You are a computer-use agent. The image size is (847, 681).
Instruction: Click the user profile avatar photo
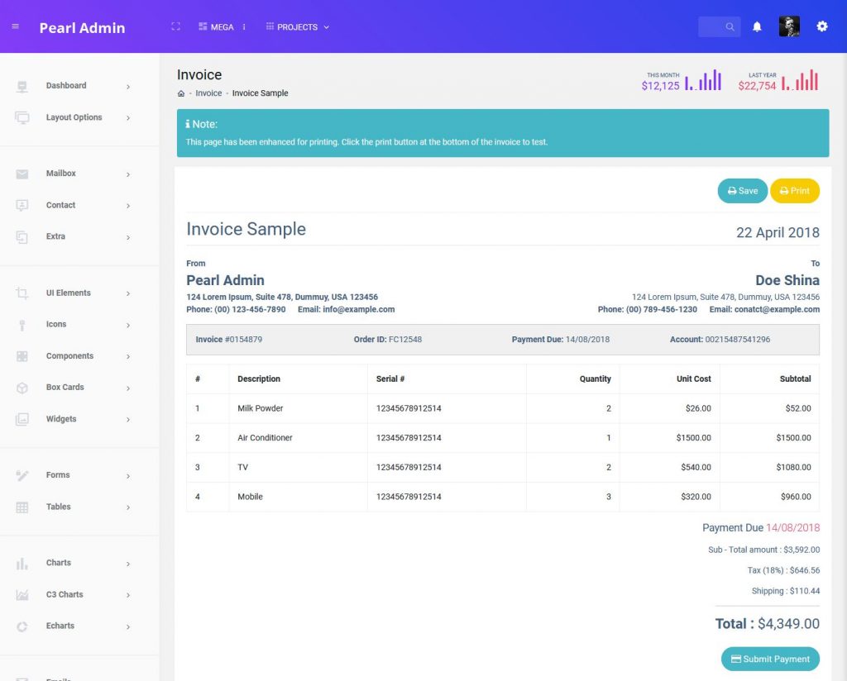click(789, 26)
